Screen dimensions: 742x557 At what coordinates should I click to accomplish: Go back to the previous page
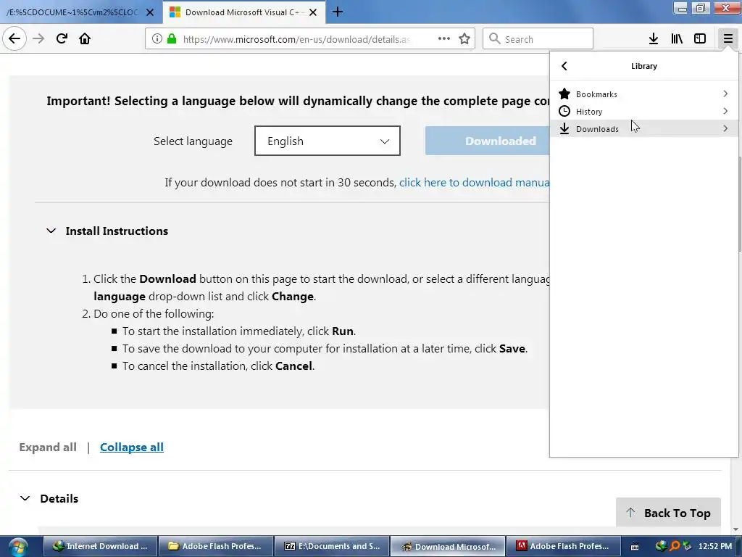[14, 39]
